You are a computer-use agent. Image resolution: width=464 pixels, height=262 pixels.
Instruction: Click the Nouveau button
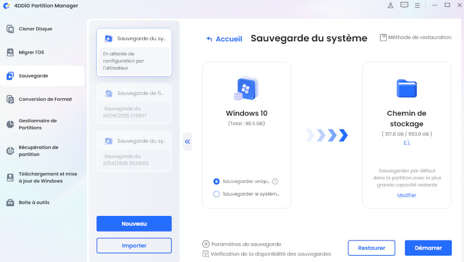click(x=134, y=224)
